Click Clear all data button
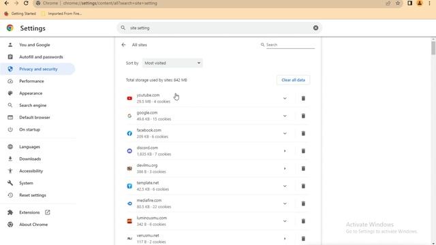 [x=293, y=80]
